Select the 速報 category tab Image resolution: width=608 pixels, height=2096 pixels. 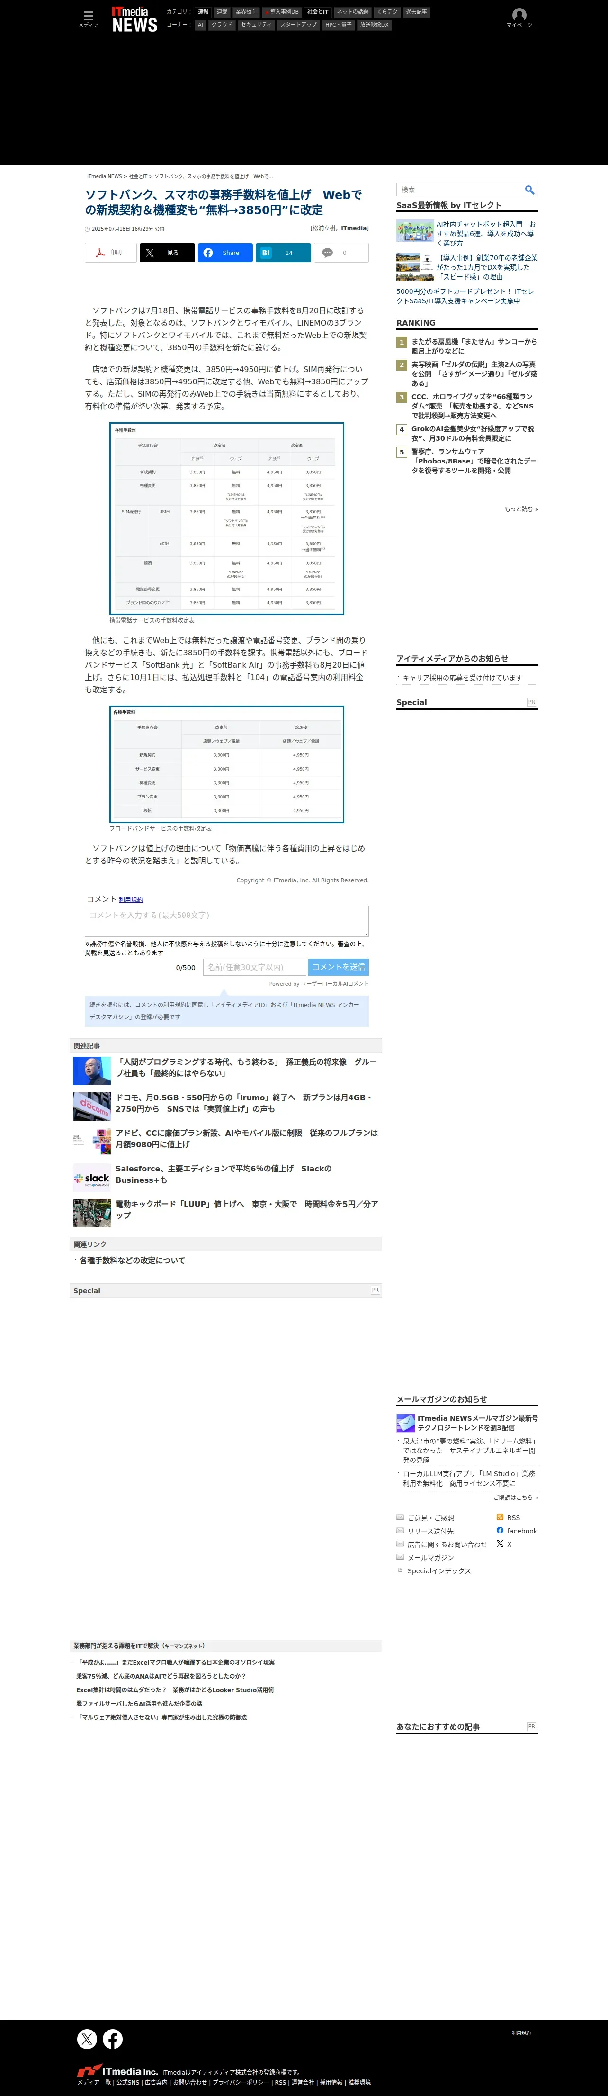(x=203, y=12)
